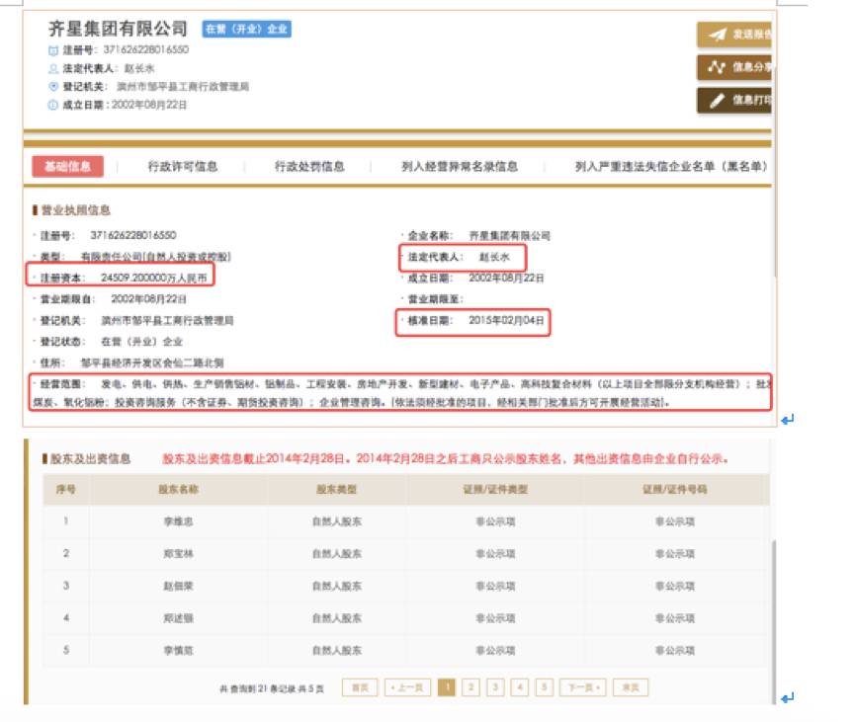Click the 证照/证件号码 column header

pos(675,489)
